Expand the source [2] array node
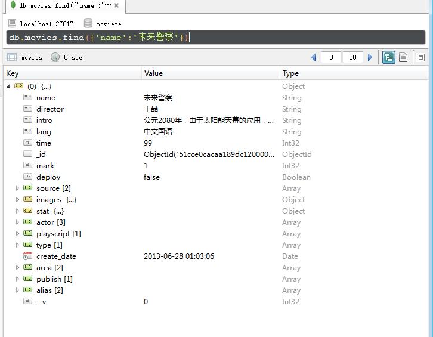 (x=18, y=188)
